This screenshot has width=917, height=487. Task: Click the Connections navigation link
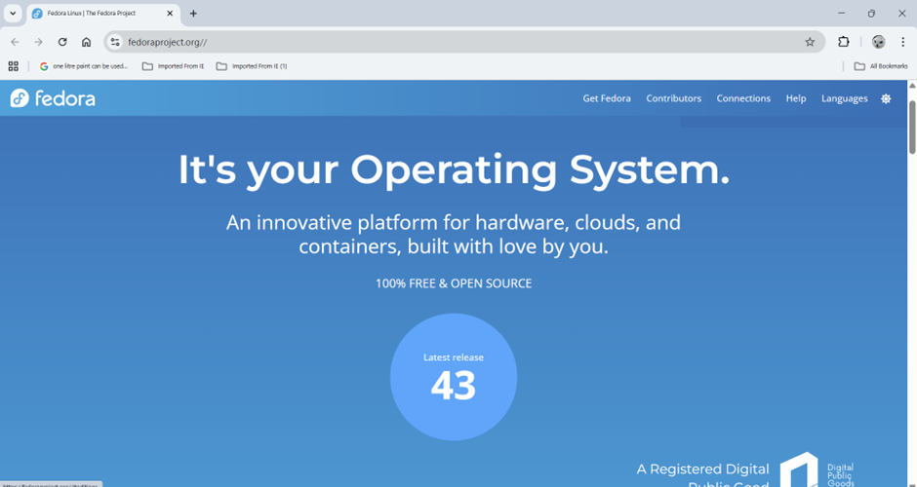pyautogui.click(x=743, y=98)
